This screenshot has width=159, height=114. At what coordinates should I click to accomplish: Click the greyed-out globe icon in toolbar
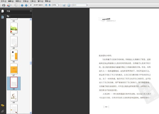coord(16,5)
